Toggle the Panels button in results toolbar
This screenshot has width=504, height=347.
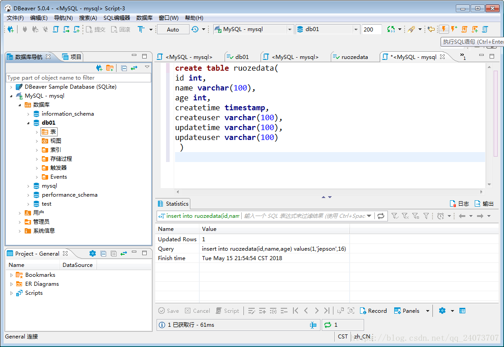point(407,311)
